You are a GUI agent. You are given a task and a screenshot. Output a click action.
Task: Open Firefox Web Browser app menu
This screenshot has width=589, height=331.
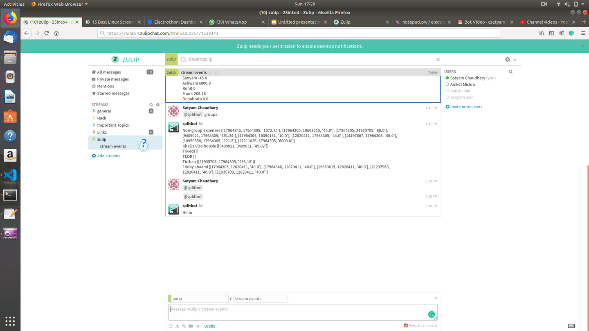tap(59, 4)
